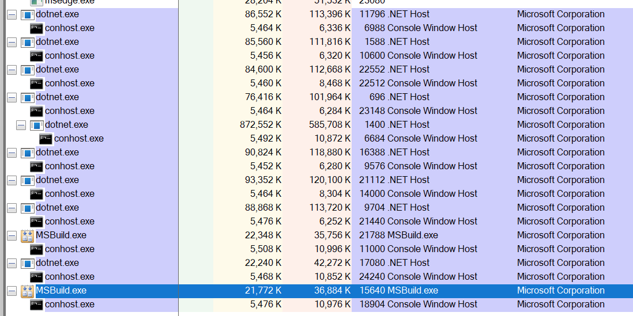The image size is (633, 316).
Task: Click the conhost.exe console icon for PID 10600
Action: tap(37, 56)
